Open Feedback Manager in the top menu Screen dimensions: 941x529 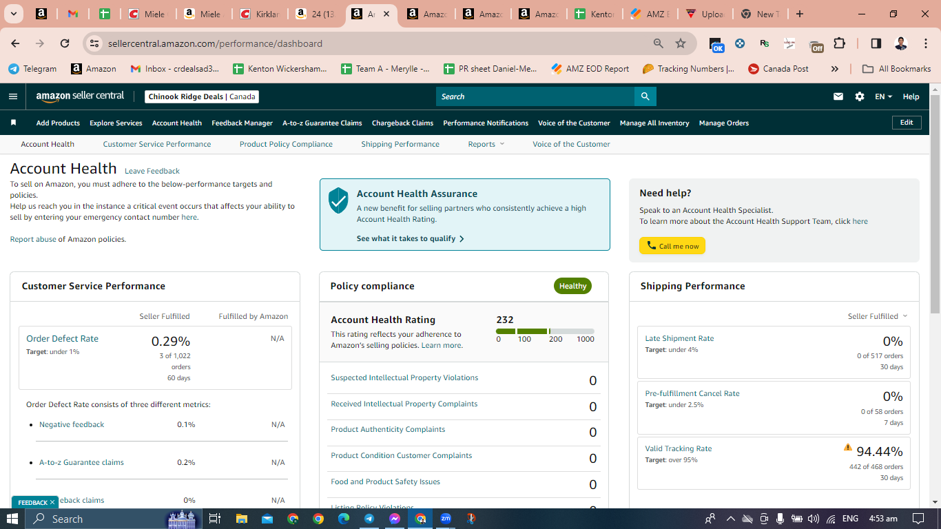(x=242, y=123)
